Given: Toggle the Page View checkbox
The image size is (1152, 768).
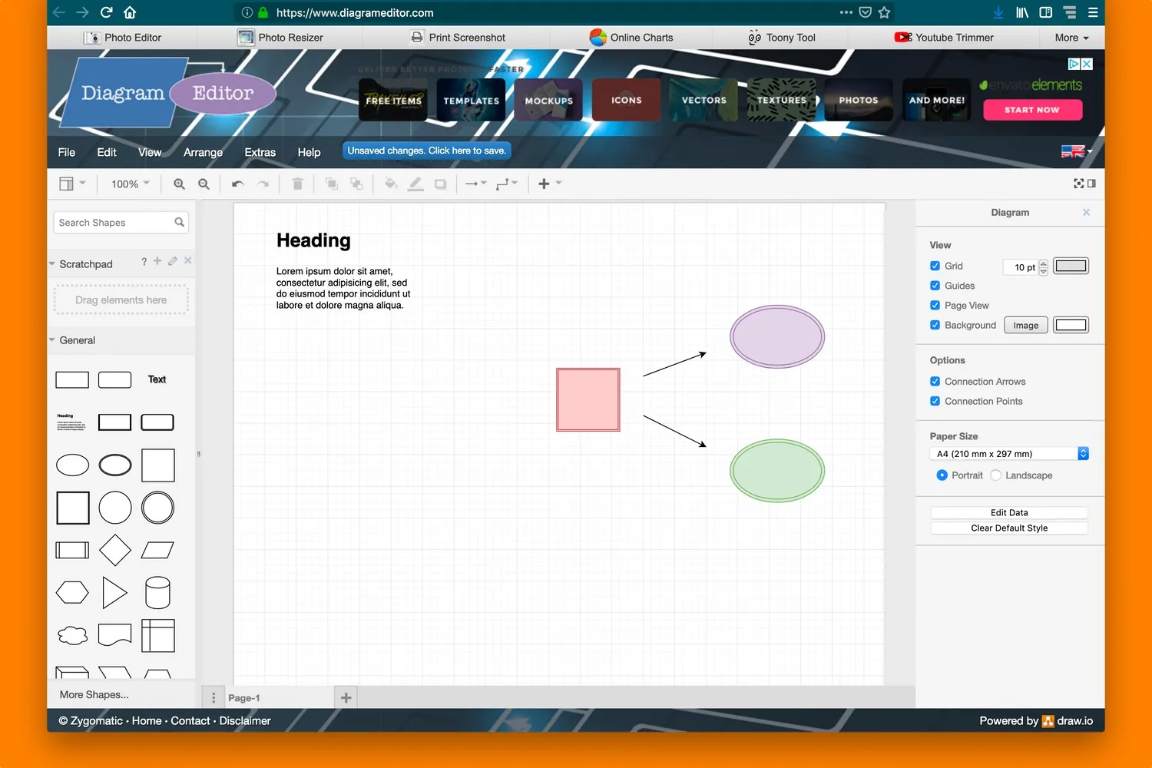Looking at the screenshot, I should (935, 305).
